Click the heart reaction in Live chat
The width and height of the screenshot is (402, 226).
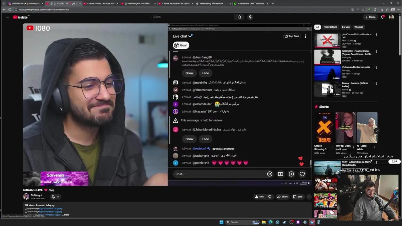click(x=302, y=174)
